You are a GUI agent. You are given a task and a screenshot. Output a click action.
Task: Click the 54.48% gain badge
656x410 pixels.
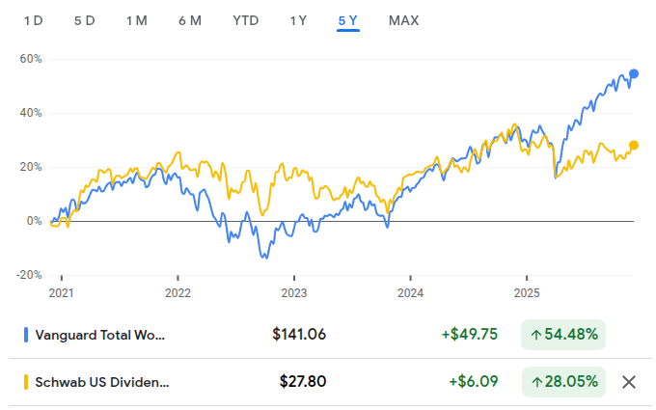tap(563, 335)
